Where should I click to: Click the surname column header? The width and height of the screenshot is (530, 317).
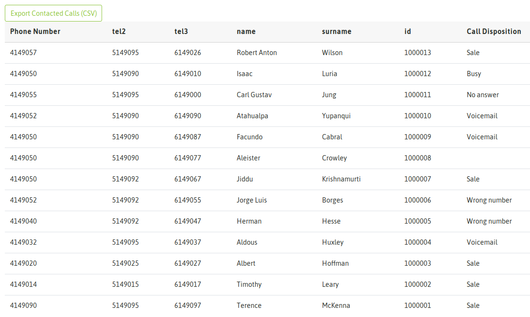[x=337, y=32]
